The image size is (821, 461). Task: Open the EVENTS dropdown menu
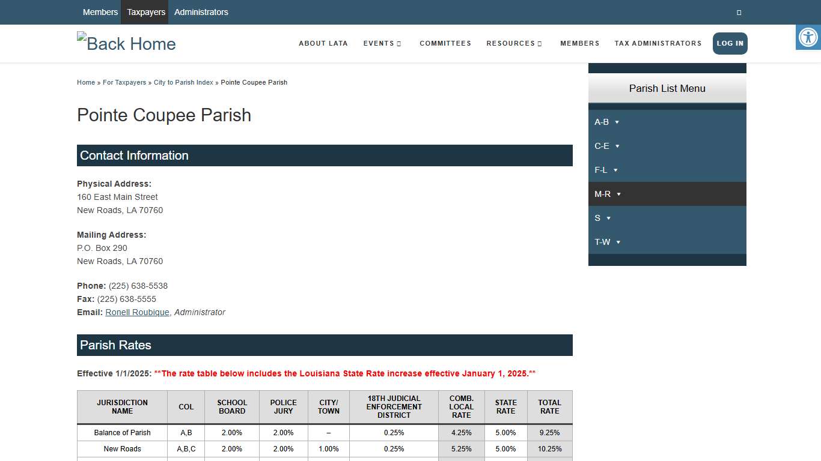pos(382,43)
